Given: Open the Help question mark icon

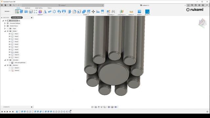Looking at the screenshot, I should coord(203,5).
